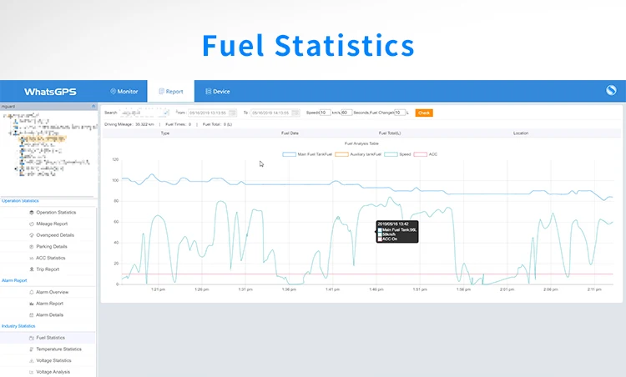626x377 pixels.
Task: Click the Location column header
Action: point(521,133)
